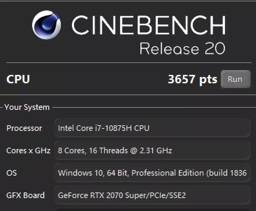256x211 pixels.
Task: Click the divider line below the CPU row
Action: click(128, 95)
